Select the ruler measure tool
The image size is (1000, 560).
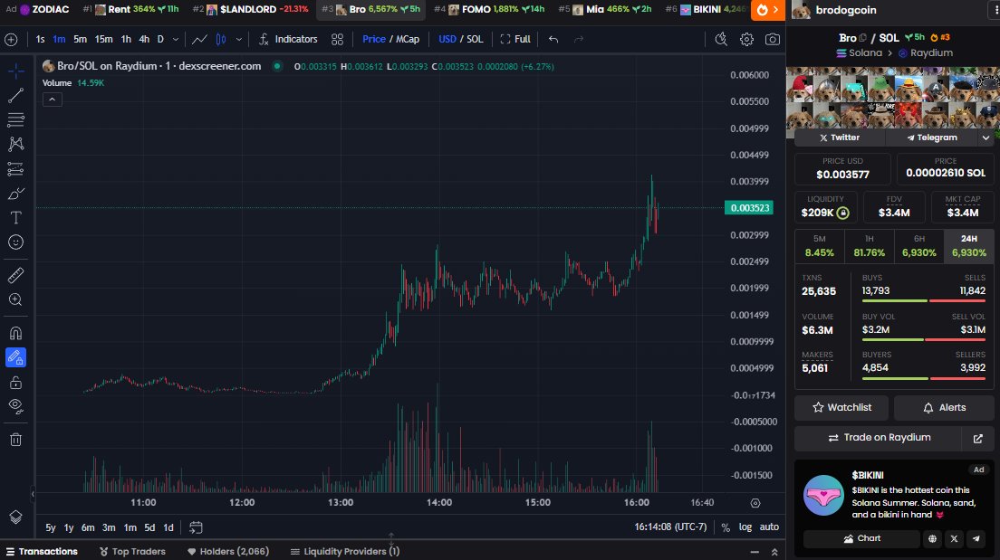(x=16, y=275)
